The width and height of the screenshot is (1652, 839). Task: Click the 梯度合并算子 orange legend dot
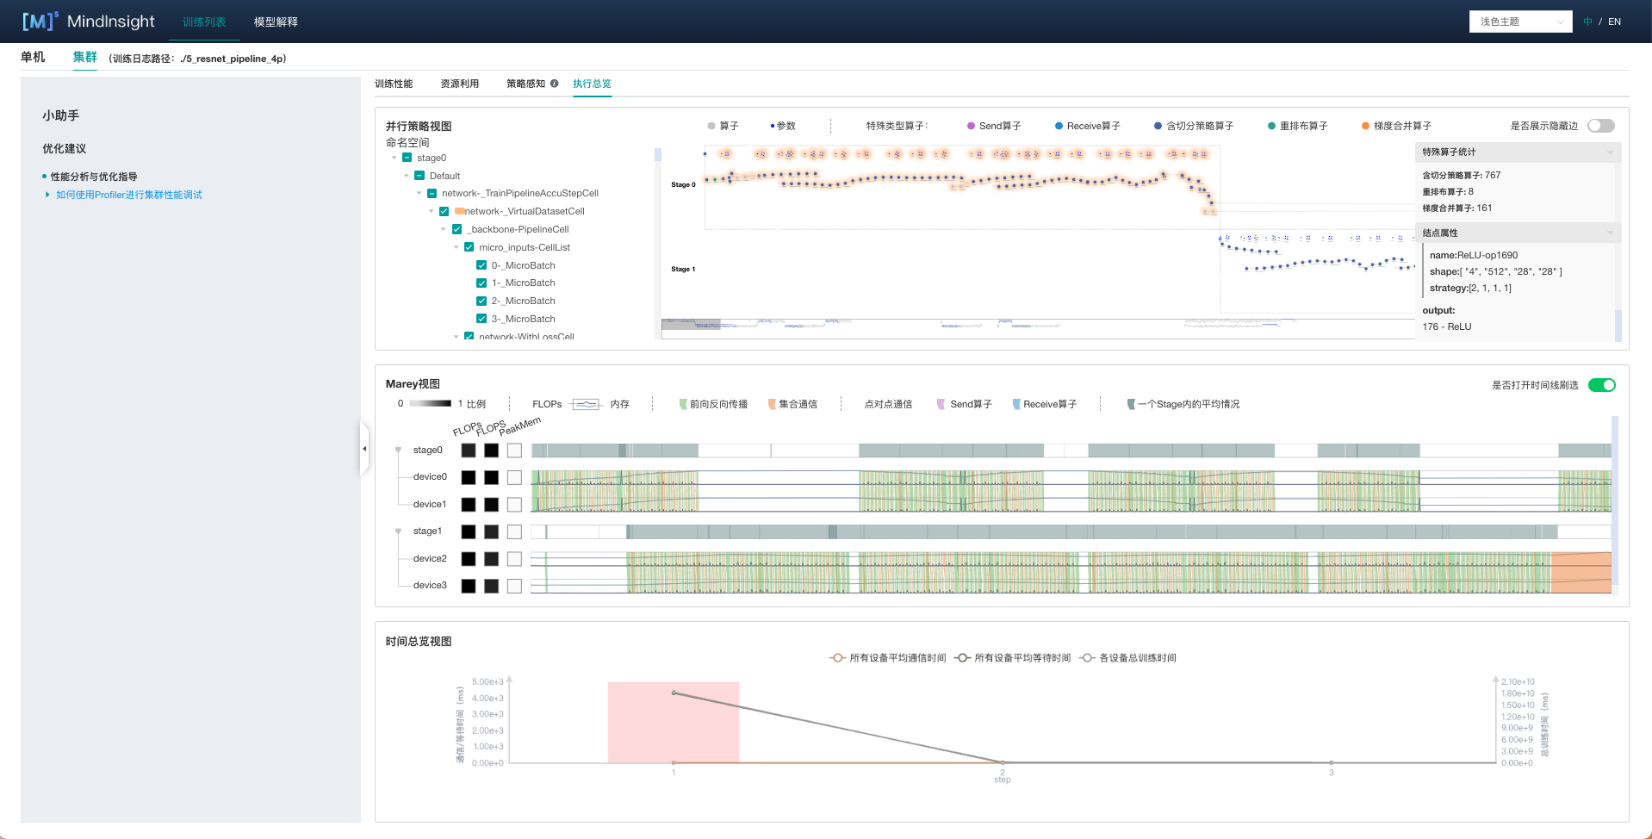(x=1365, y=127)
